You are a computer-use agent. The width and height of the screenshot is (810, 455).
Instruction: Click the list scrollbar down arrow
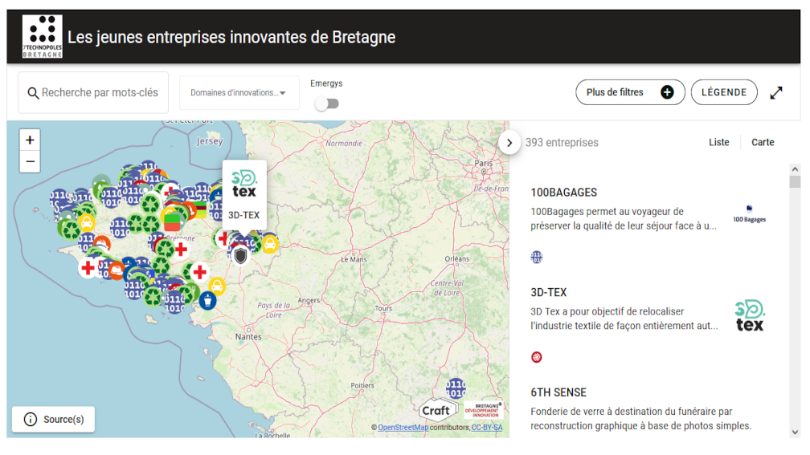[x=795, y=433]
